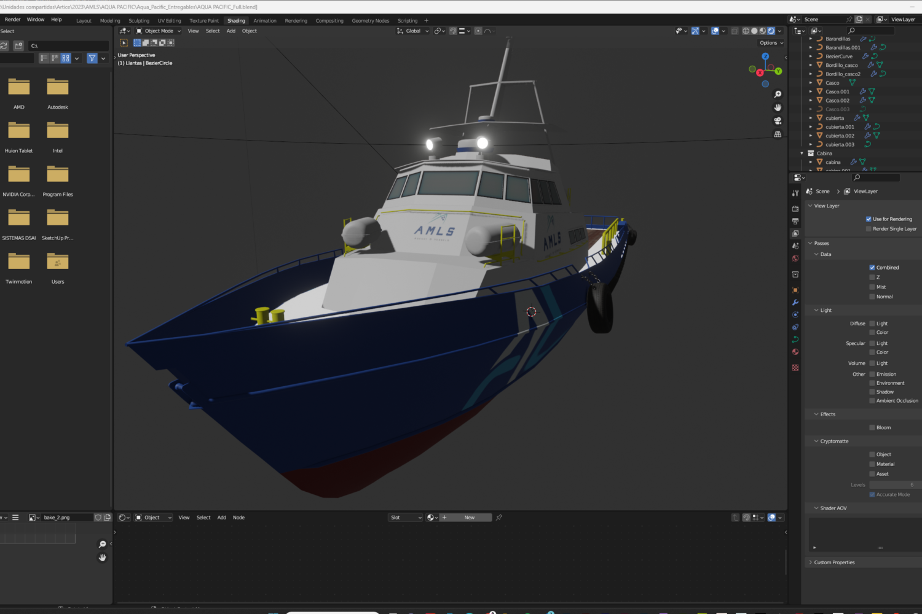922x614 pixels.
Task: Click the New material button
Action: pos(465,518)
